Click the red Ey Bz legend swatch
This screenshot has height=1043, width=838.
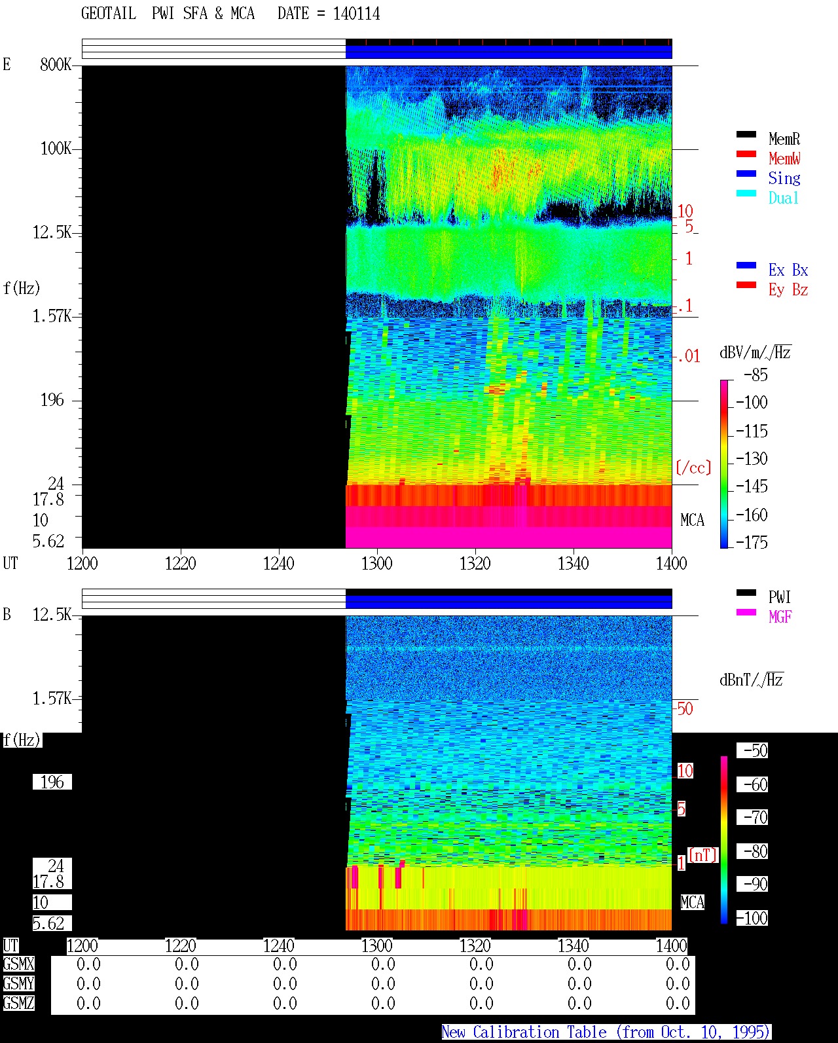pyautogui.click(x=746, y=285)
